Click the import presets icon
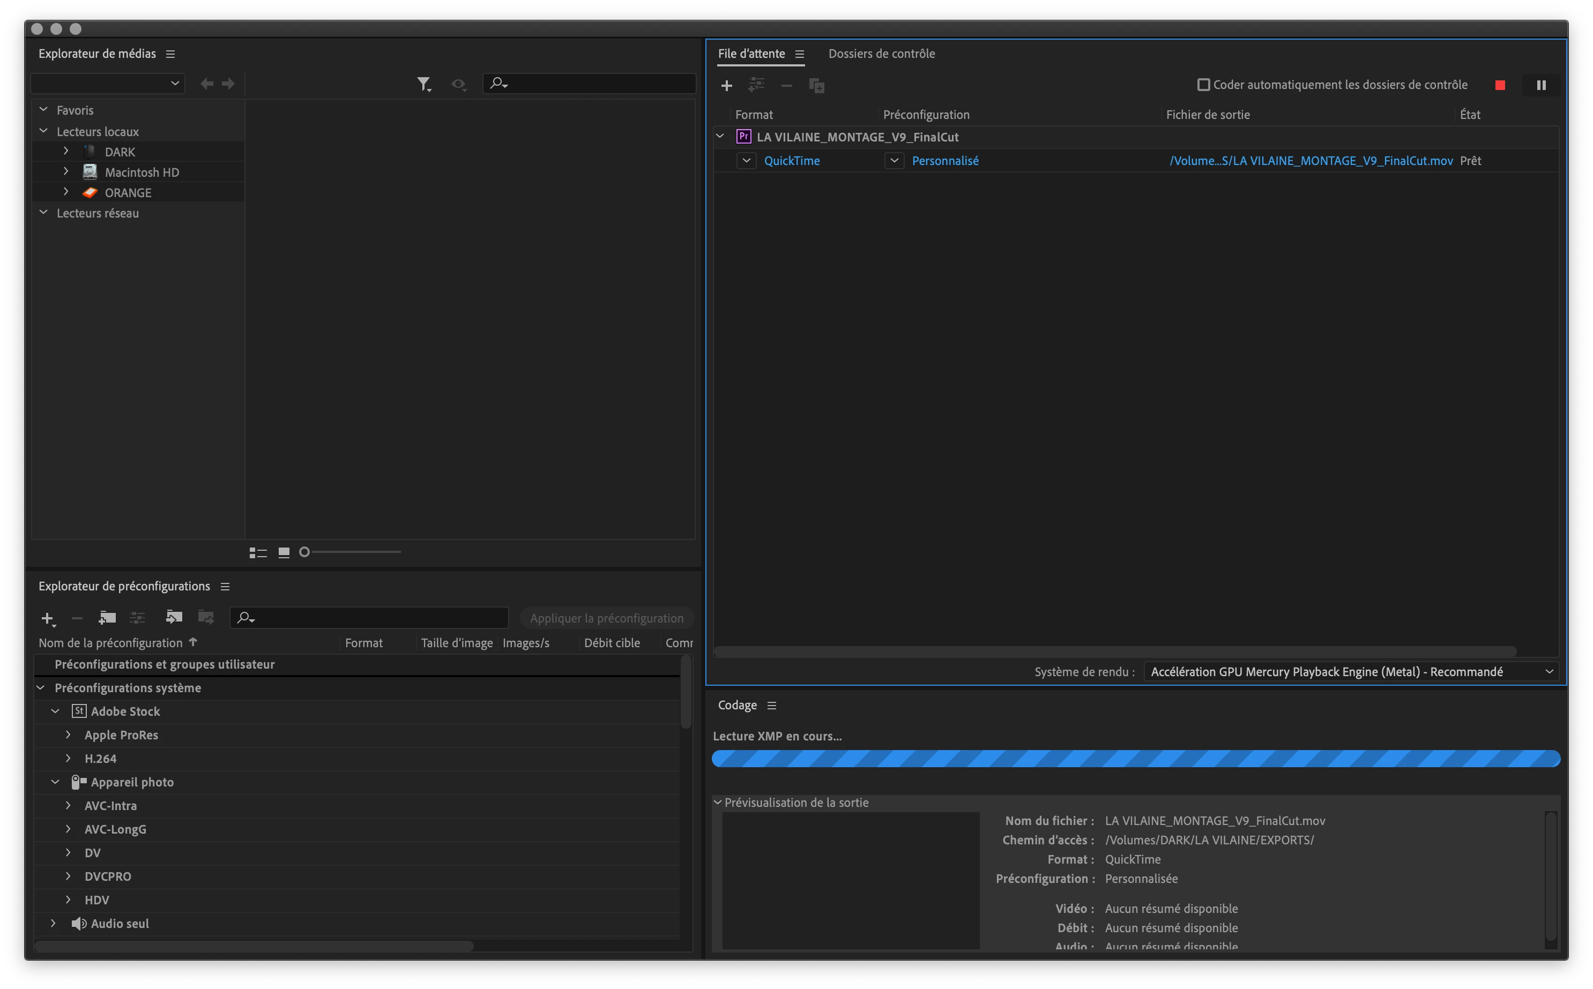1593x989 pixels. (x=173, y=617)
